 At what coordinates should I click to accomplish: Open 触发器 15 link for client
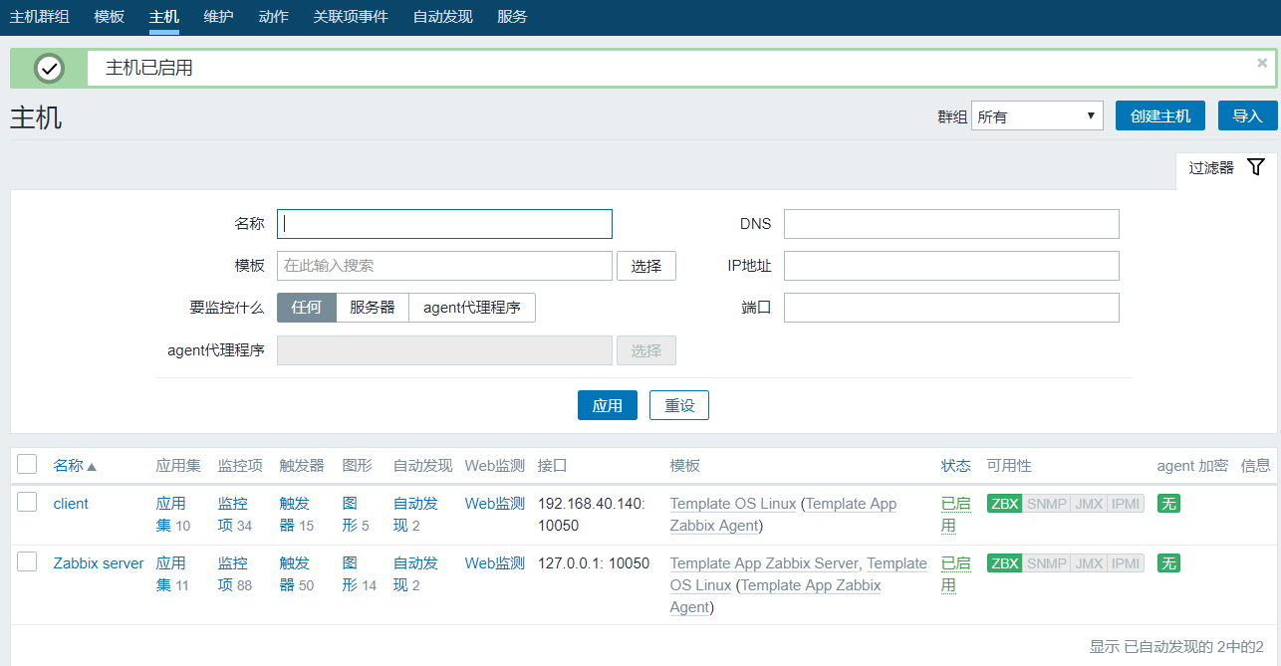pyautogui.click(x=297, y=515)
